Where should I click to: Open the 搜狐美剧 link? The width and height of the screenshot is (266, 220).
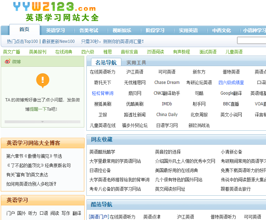(x=102, y=104)
